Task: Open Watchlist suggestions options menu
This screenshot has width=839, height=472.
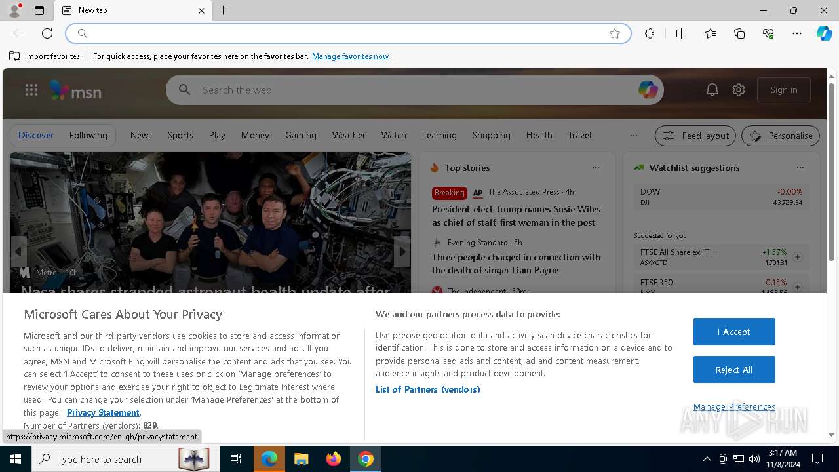Action: click(800, 168)
